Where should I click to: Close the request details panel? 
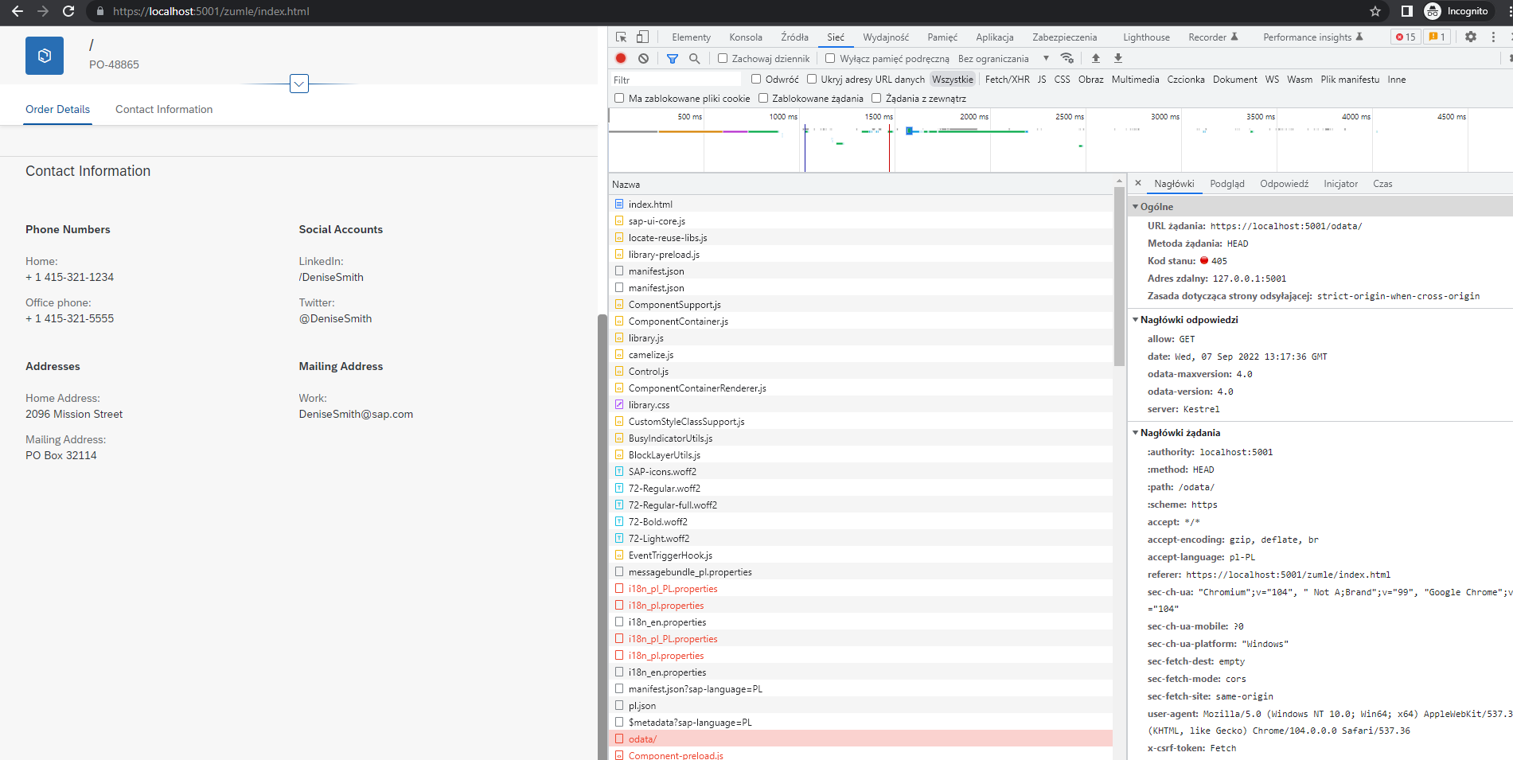[x=1138, y=183]
